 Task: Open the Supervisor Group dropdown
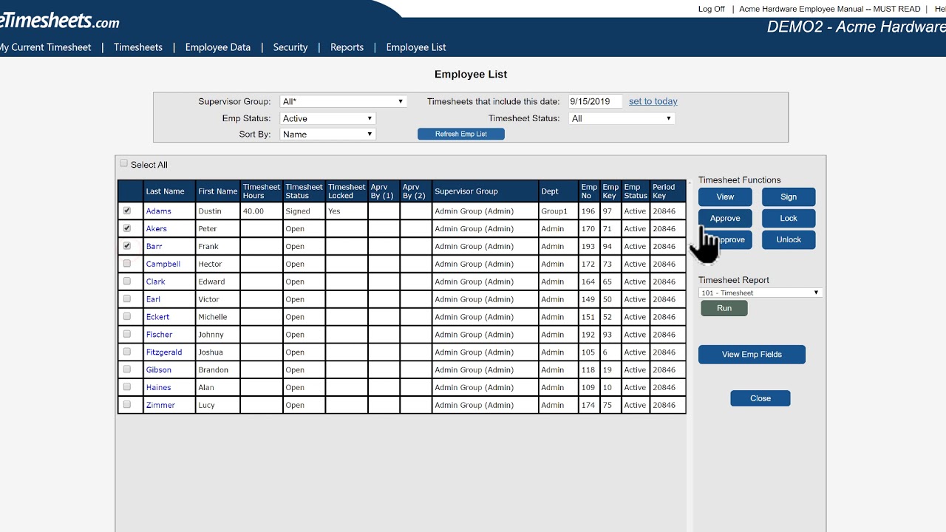point(343,101)
